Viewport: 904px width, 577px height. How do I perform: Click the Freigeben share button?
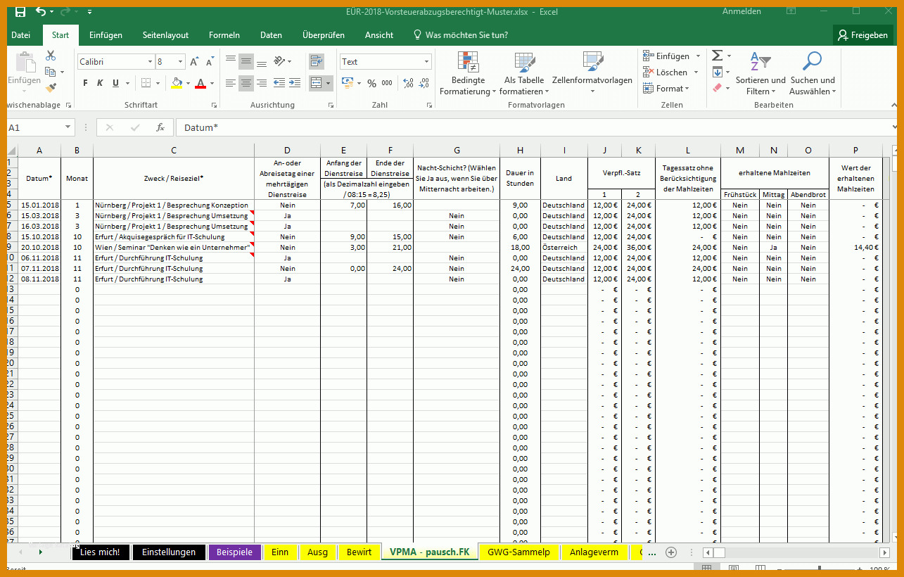click(862, 35)
